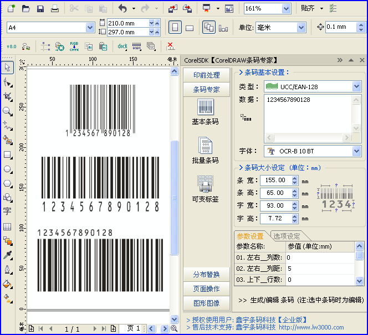Viewport: 368px width, 335px height.
Task: Select portrait page orientation
Action: point(175,28)
